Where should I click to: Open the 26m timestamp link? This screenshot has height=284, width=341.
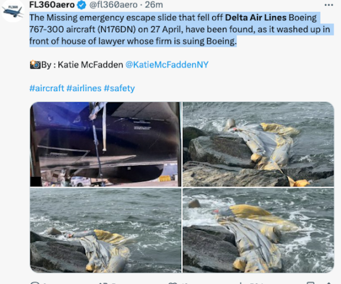(154, 5)
